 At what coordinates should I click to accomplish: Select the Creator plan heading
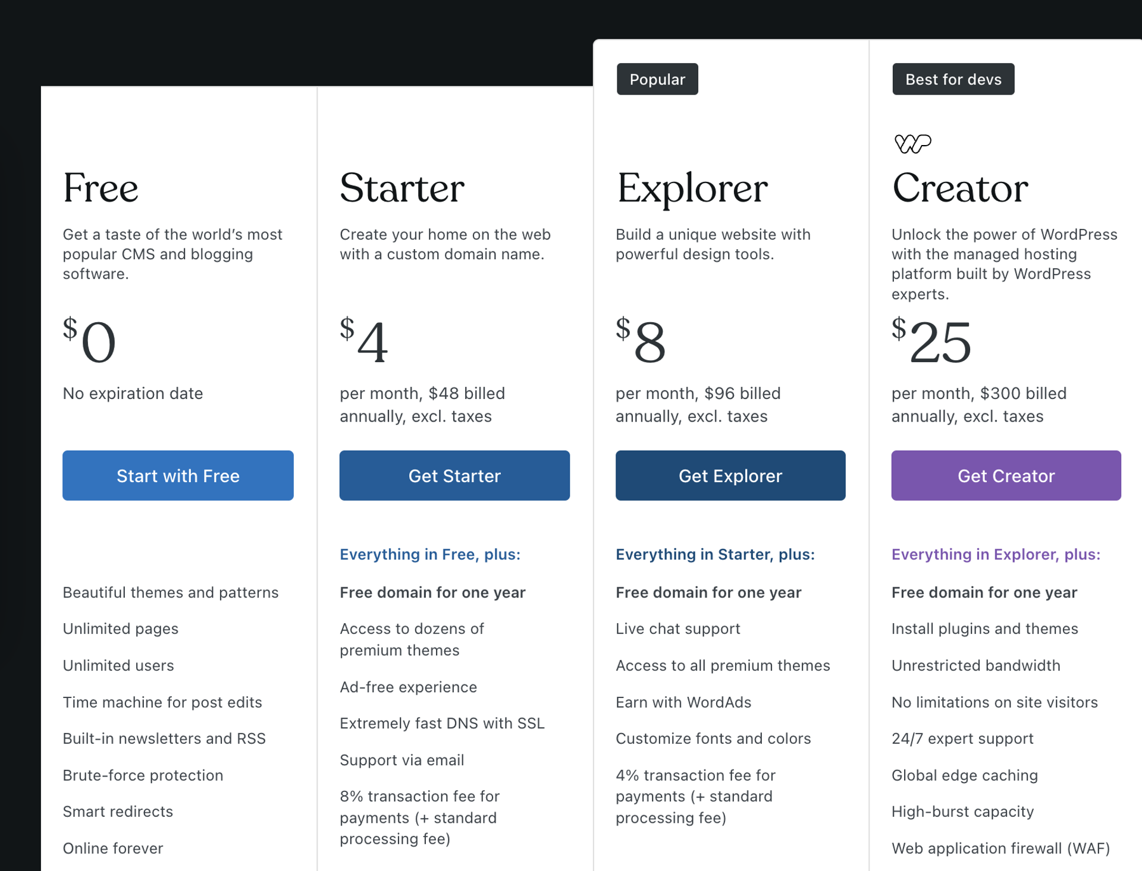(x=959, y=189)
